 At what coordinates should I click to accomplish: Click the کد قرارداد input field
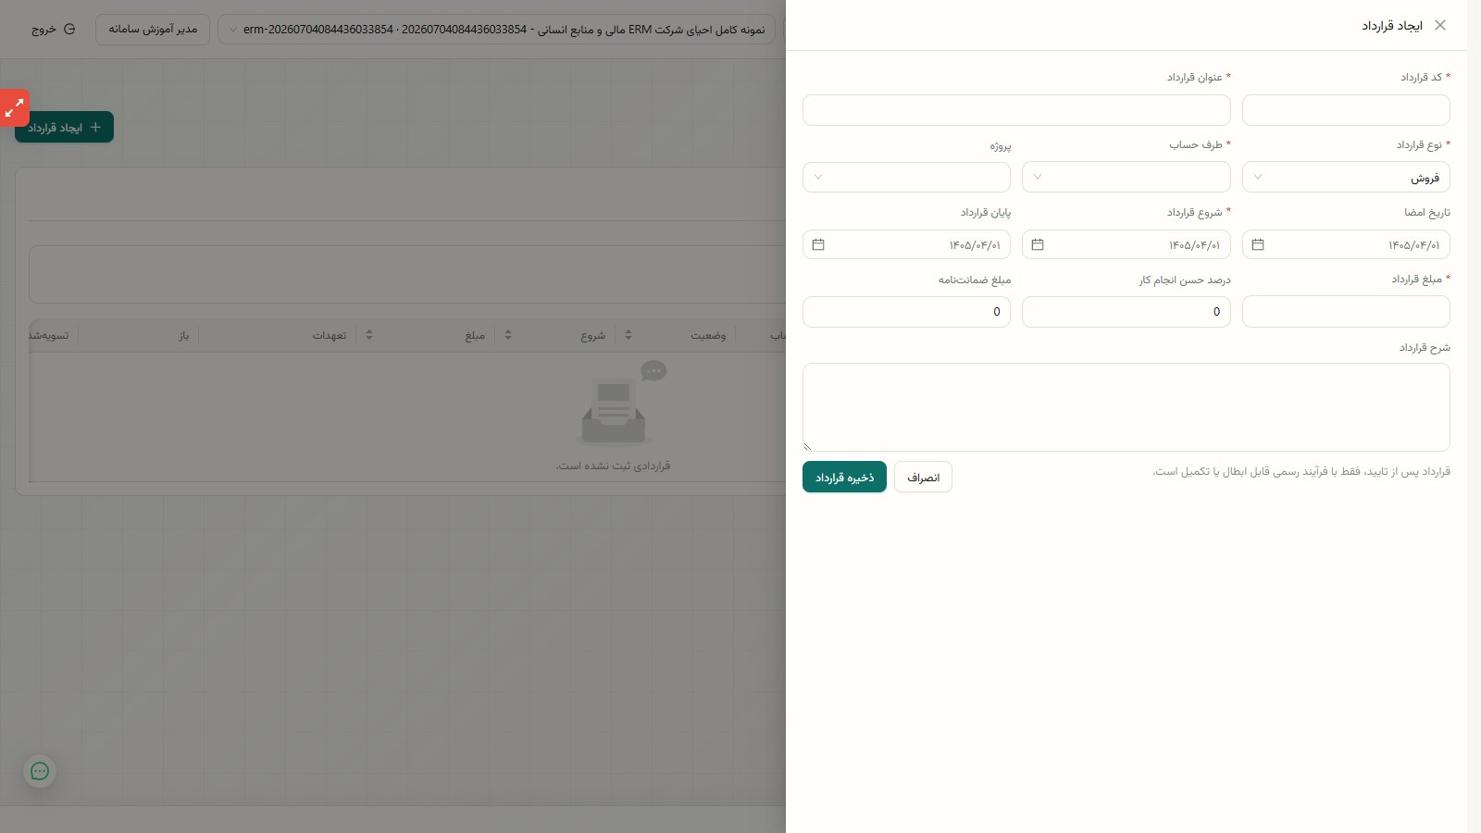tap(1346, 110)
